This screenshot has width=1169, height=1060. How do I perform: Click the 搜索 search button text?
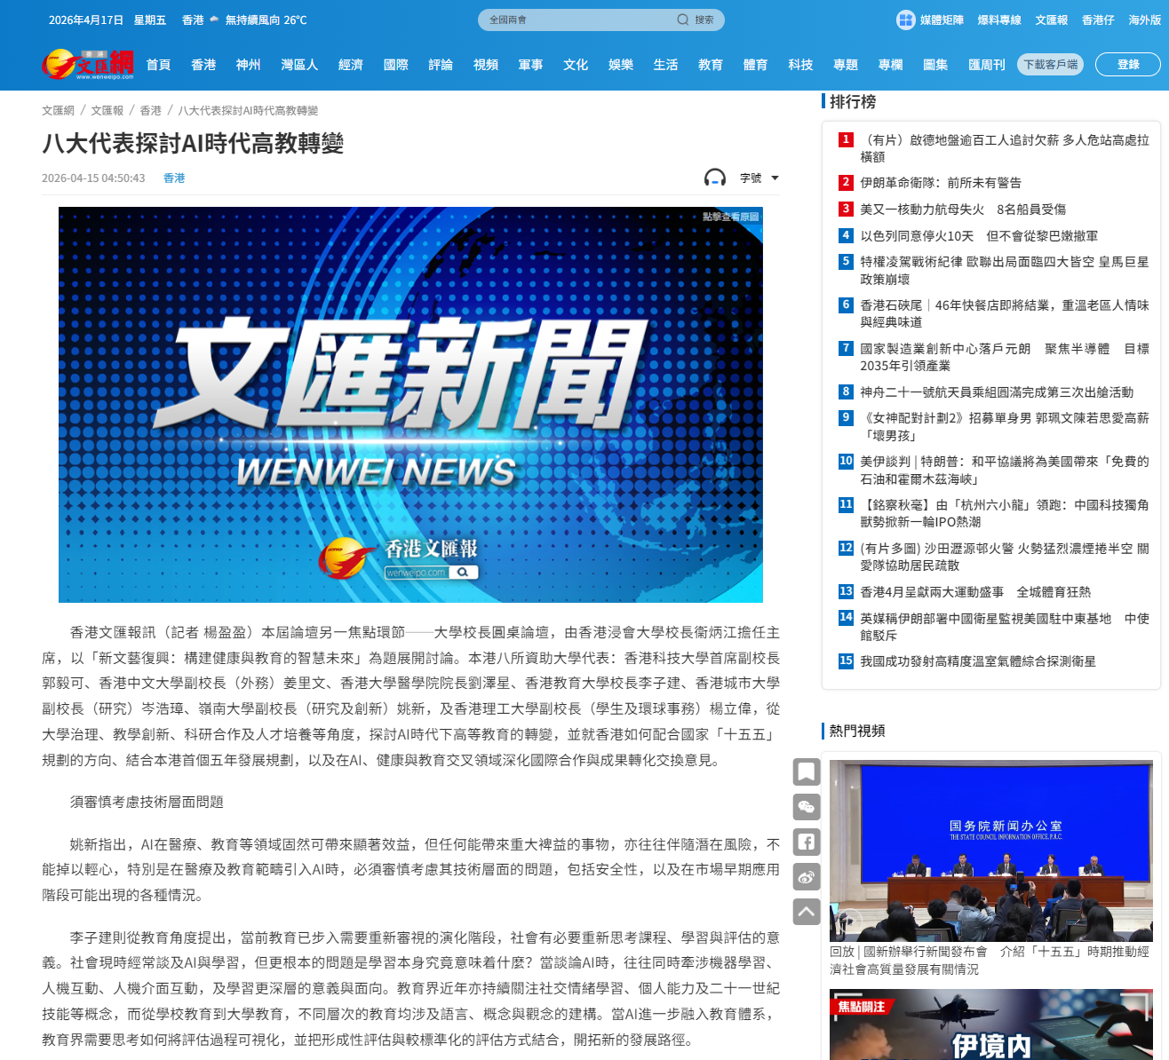(x=704, y=20)
